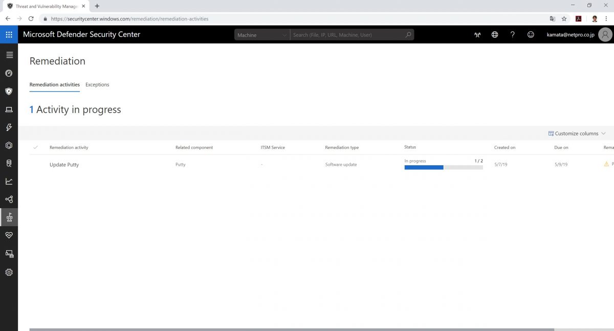Sort by Remediation activity column header
This screenshot has width=614, height=331.
(69, 147)
